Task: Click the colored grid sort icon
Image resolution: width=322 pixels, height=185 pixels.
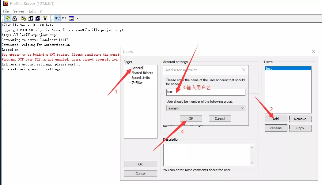Action: 71,18
